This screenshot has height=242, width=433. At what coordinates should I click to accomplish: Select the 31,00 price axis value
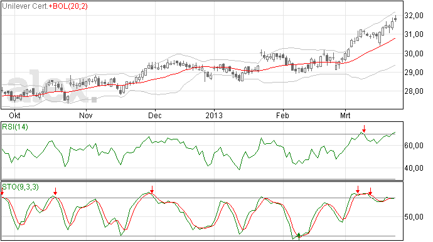point(414,34)
